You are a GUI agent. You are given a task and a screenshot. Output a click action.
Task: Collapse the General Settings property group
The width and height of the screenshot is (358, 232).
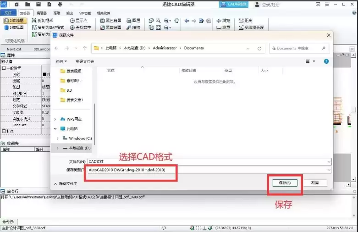click(x=4, y=68)
